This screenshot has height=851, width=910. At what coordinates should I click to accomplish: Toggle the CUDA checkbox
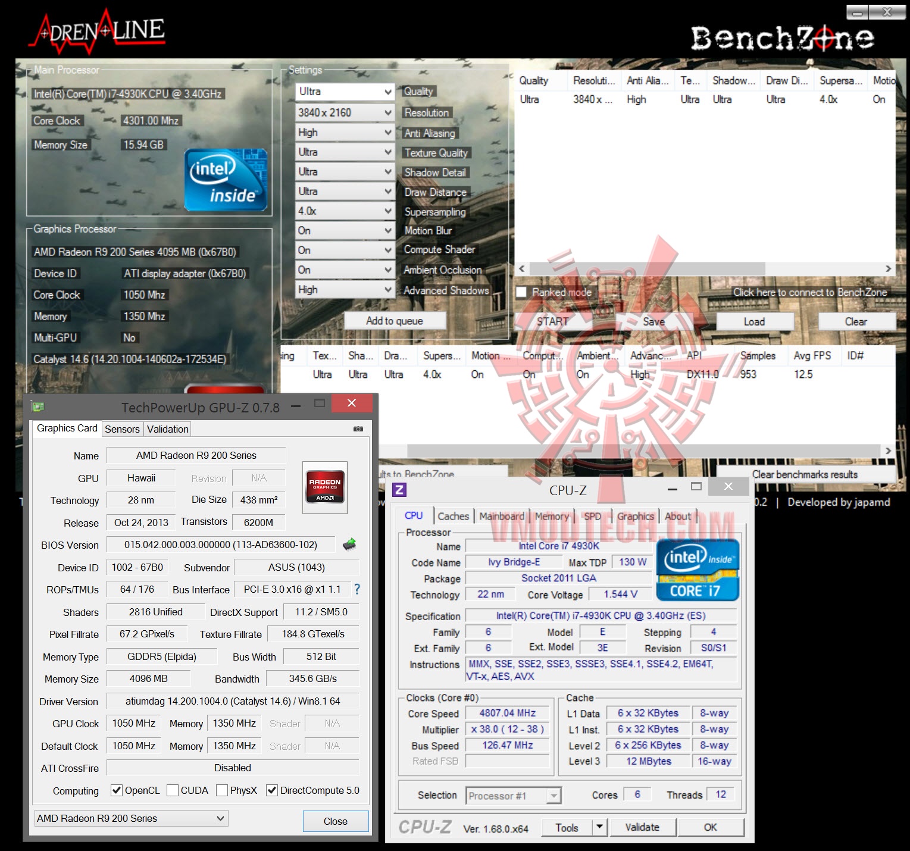pyautogui.click(x=173, y=790)
